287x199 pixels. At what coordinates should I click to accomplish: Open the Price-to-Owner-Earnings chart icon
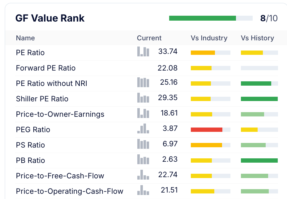point(143,113)
